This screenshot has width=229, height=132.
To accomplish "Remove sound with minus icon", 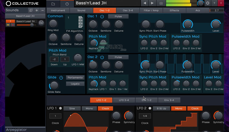I will point(42,10).
